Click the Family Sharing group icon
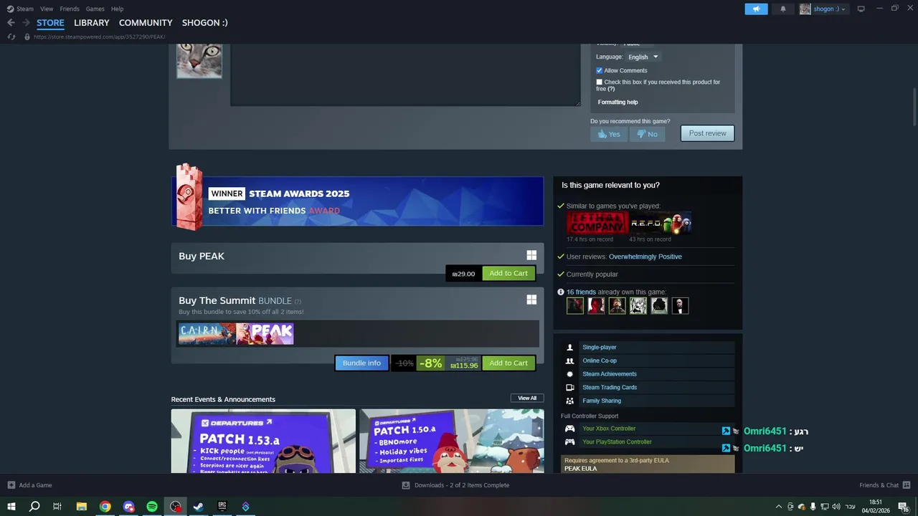The width and height of the screenshot is (918, 516). point(569,401)
